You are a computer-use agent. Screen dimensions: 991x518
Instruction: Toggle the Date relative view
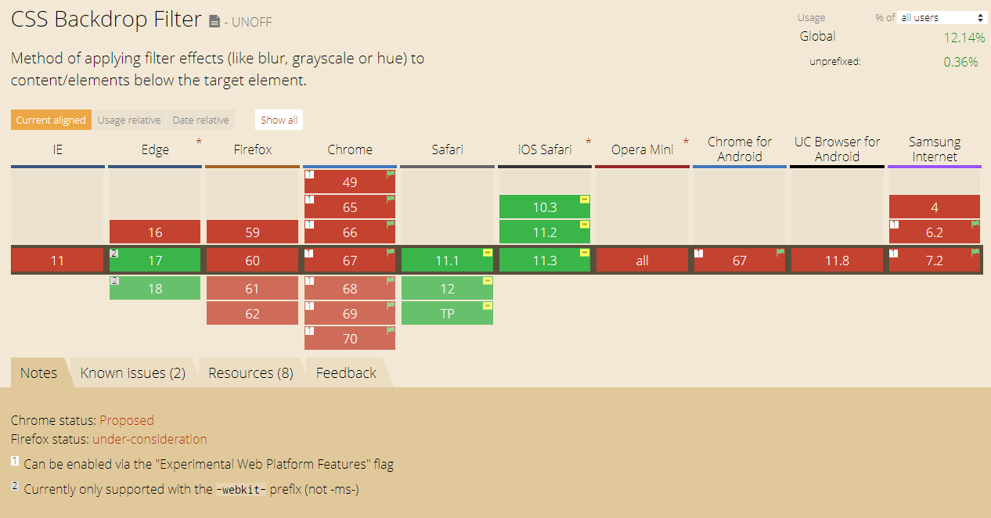(201, 120)
